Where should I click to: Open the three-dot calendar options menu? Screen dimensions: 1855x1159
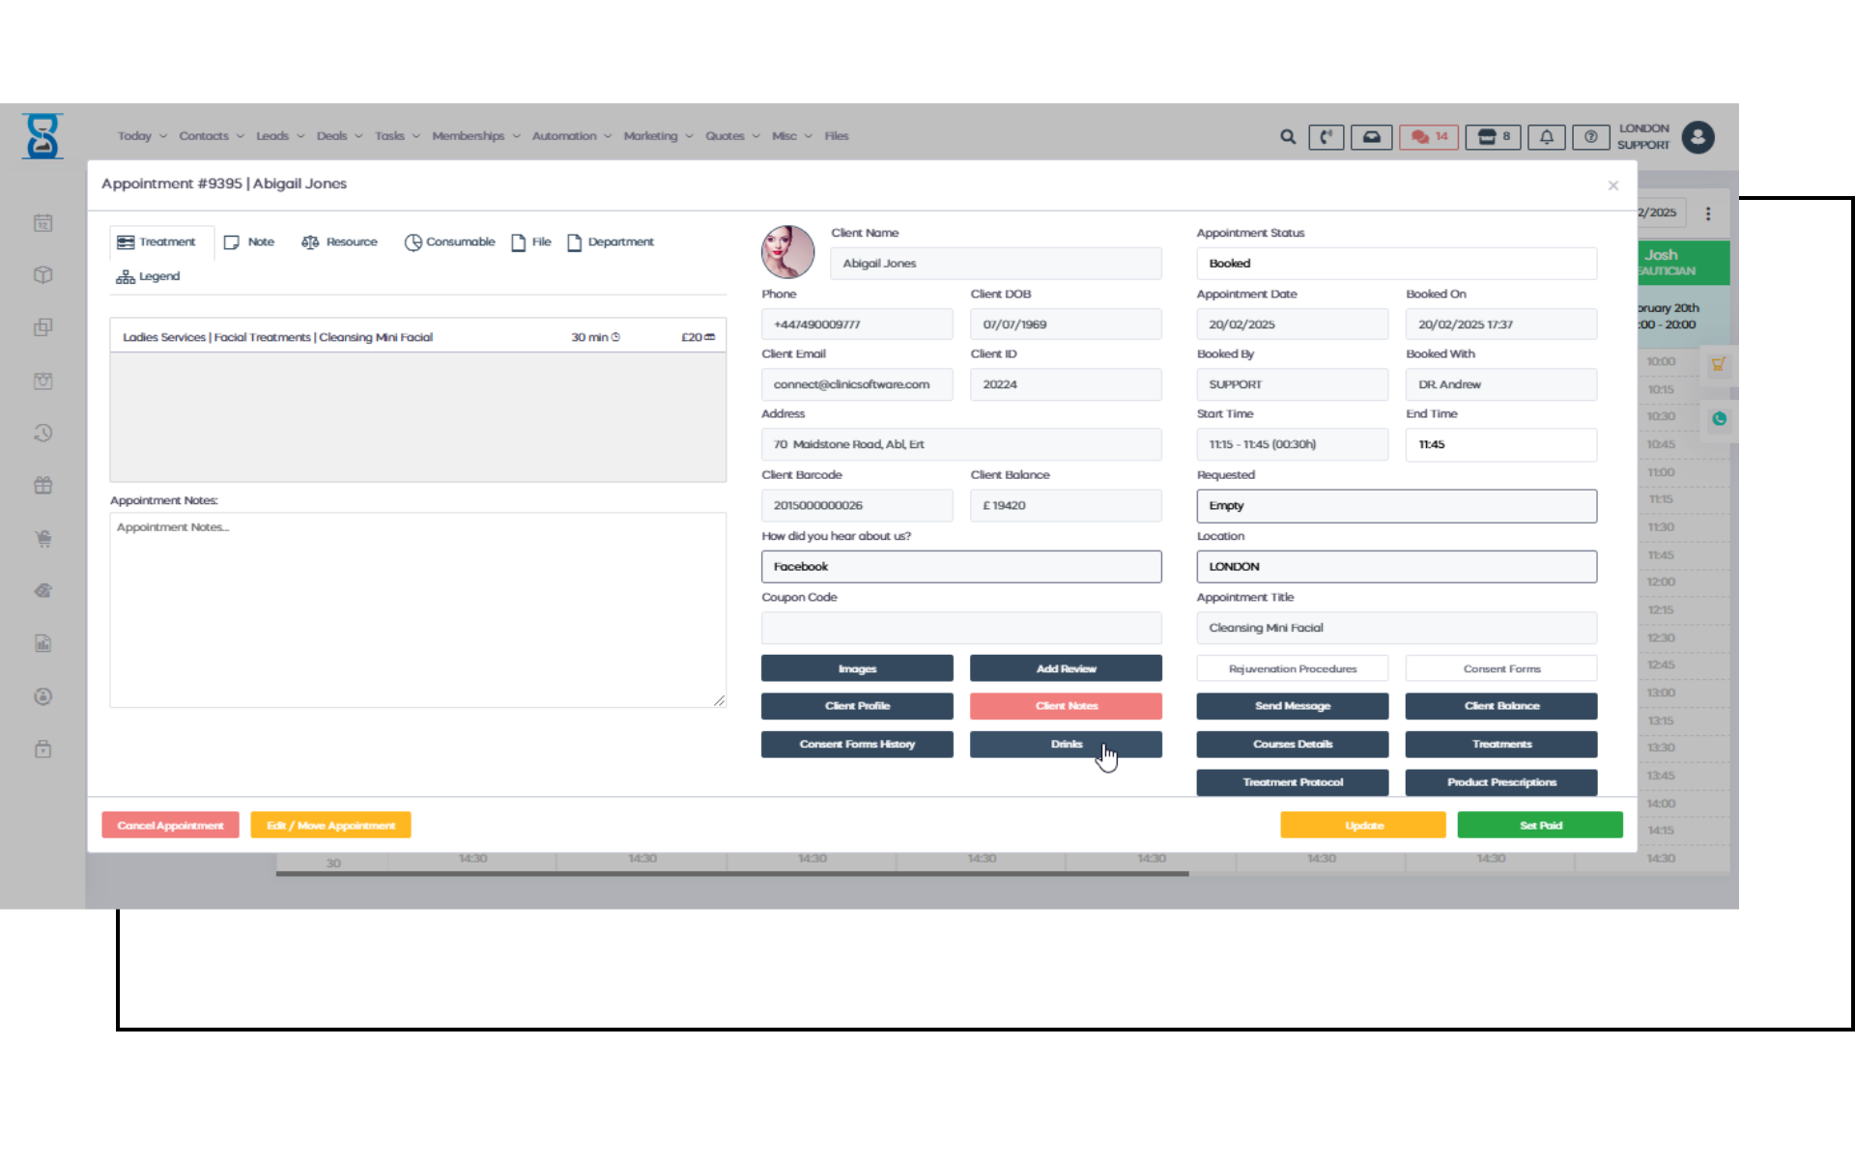1708,213
